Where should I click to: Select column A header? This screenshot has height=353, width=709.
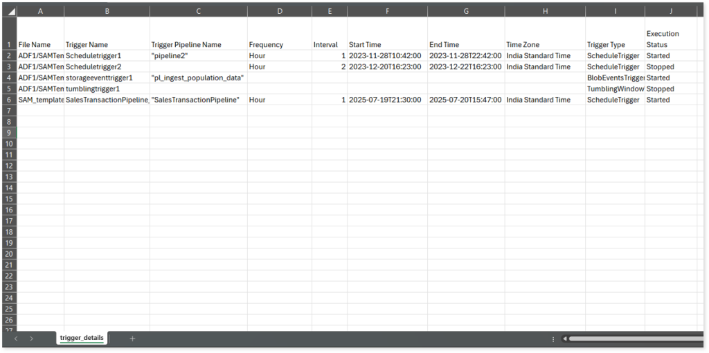(x=40, y=11)
